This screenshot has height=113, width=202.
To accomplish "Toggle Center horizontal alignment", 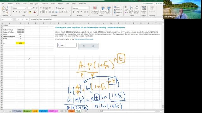I will click(x=44, y=12).
